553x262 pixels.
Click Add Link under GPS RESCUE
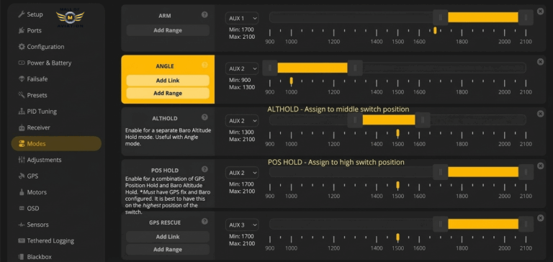point(168,237)
